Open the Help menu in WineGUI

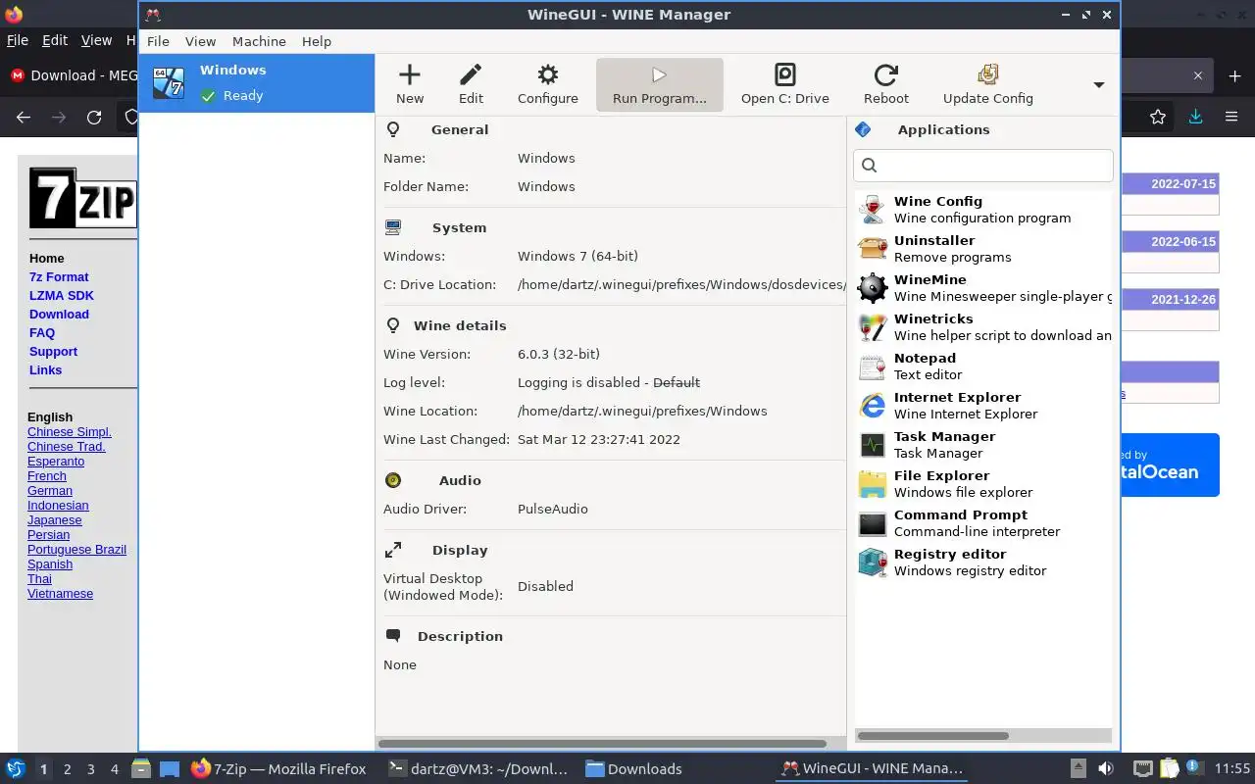point(317,41)
